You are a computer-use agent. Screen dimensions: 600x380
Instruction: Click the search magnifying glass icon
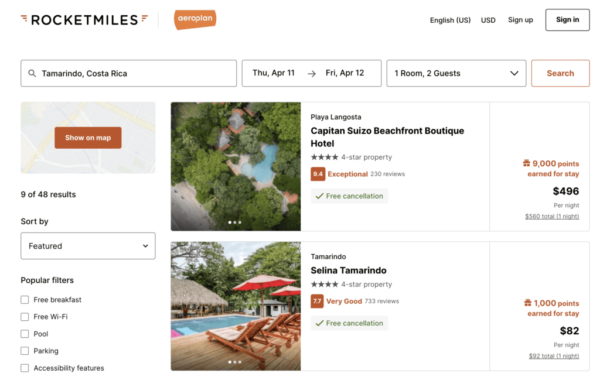point(33,73)
